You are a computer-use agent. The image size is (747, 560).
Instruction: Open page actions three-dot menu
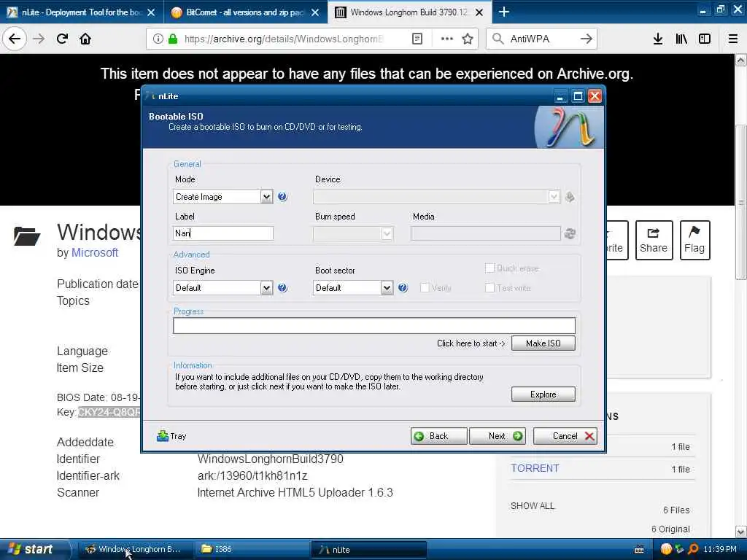coord(447,39)
